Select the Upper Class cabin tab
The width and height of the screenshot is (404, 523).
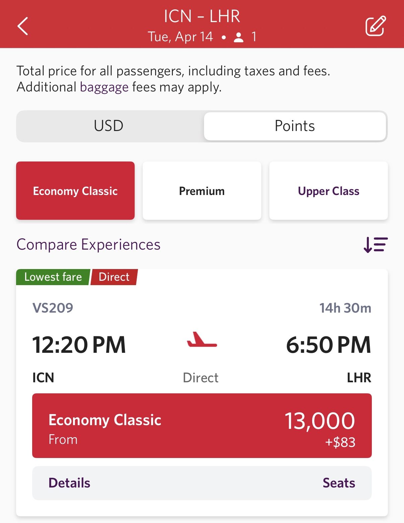328,191
